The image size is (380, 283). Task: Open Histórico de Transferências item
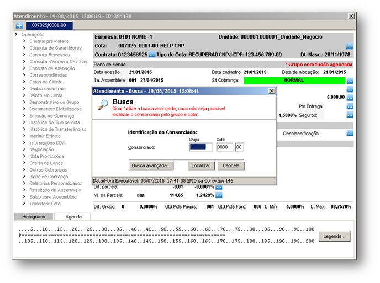[57, 129]
